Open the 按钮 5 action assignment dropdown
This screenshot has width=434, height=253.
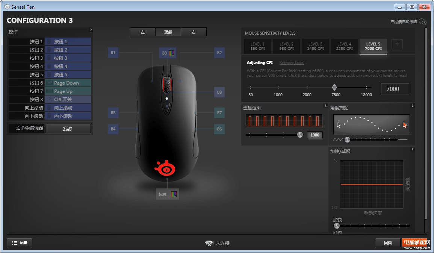68,75
